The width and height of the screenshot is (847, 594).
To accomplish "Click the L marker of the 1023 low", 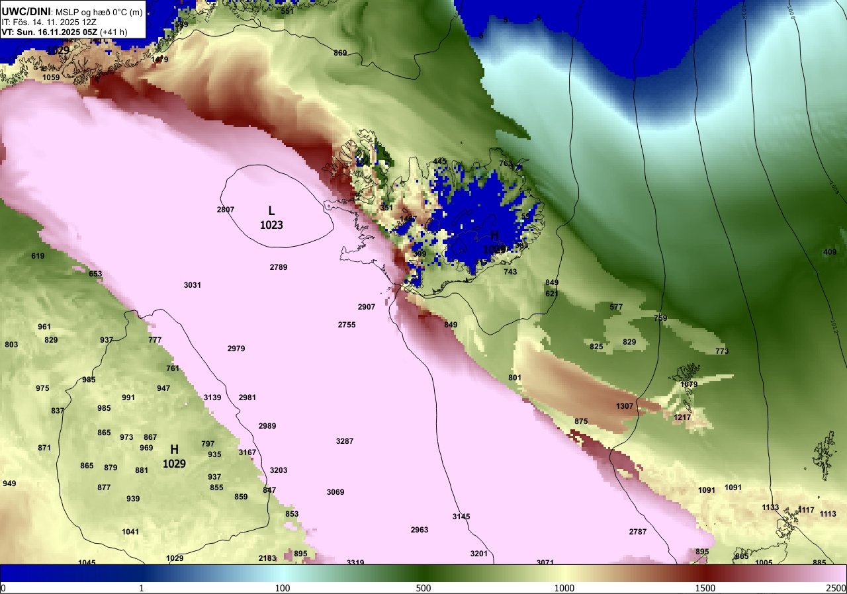I will [271, 210].
